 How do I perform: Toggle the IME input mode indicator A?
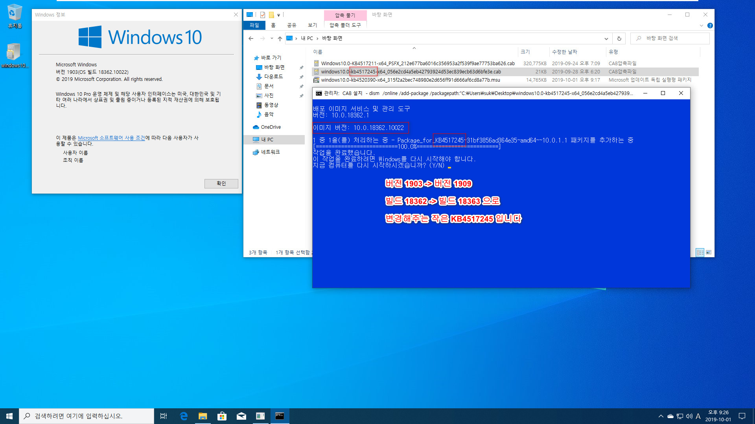[x=698, y=416]
